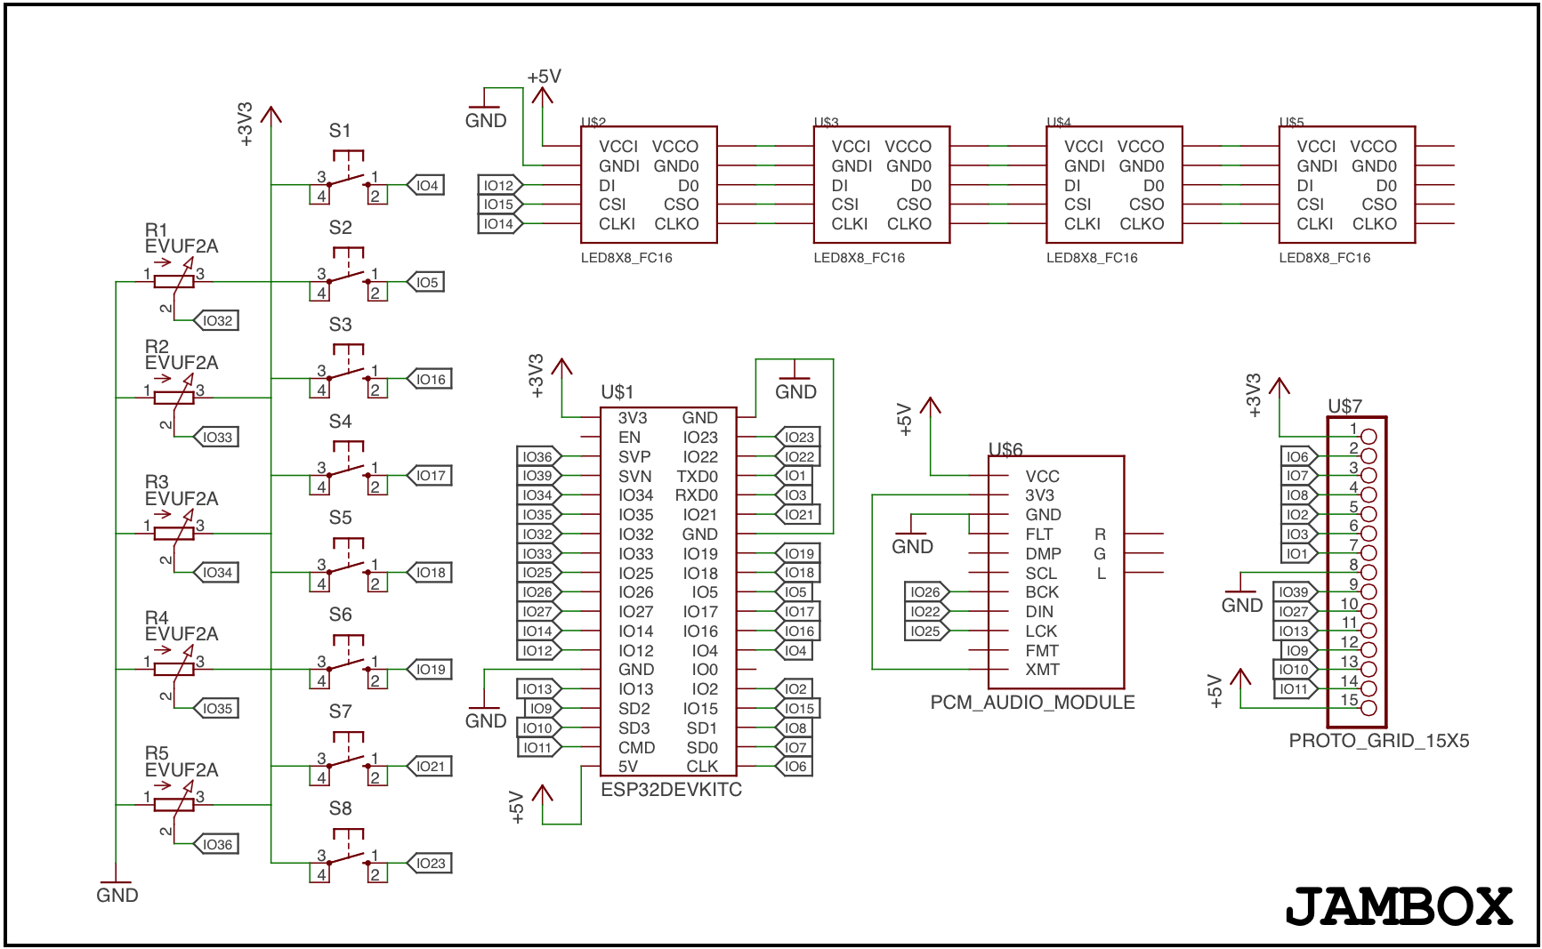Select the IO11 net label at PROTO_GRID pin 14

tap(1295, 688)
